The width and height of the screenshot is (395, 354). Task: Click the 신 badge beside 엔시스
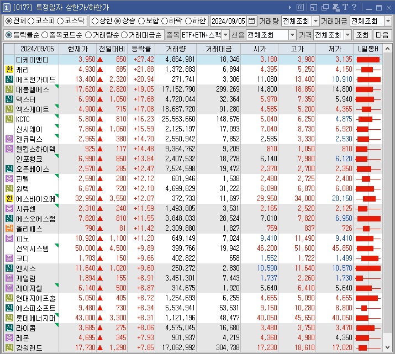[x=9, y=268]
